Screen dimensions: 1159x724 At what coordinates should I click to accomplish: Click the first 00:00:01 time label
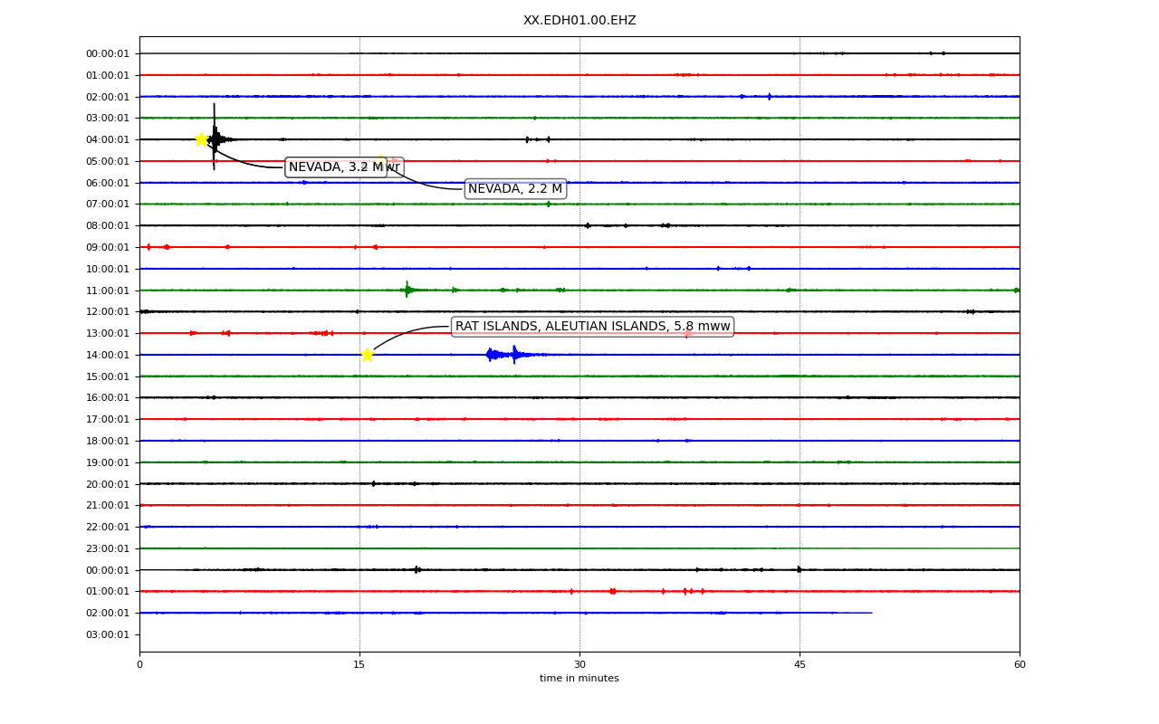click(x=108, y=54)
